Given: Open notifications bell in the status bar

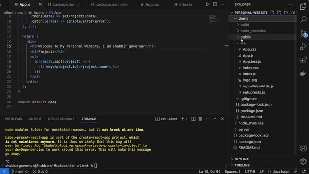Looking at the screenshot, I should [x=304, y=171].
